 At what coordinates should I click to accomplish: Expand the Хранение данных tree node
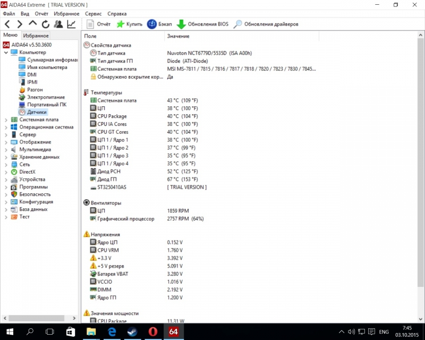(x=6, y=157)
